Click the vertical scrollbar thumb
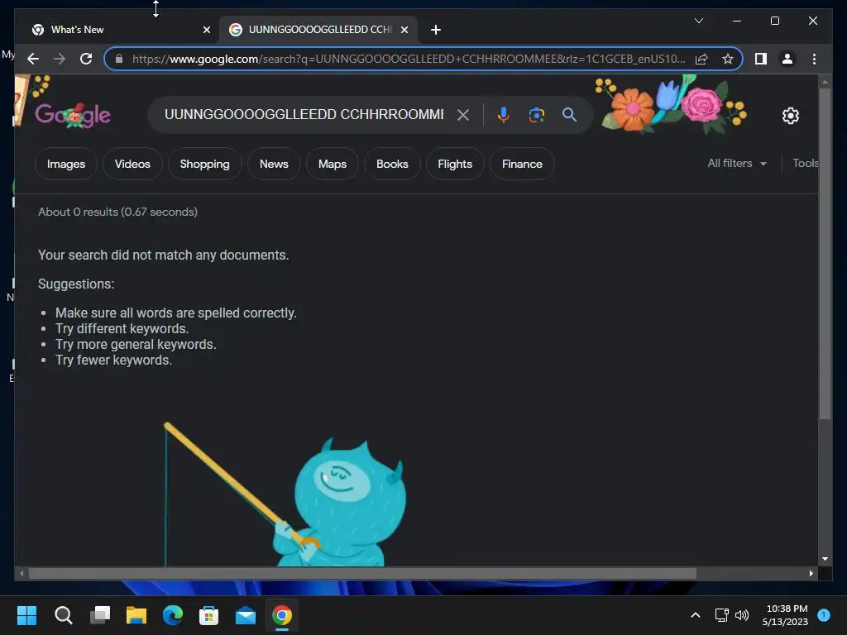 coord(825,254)
